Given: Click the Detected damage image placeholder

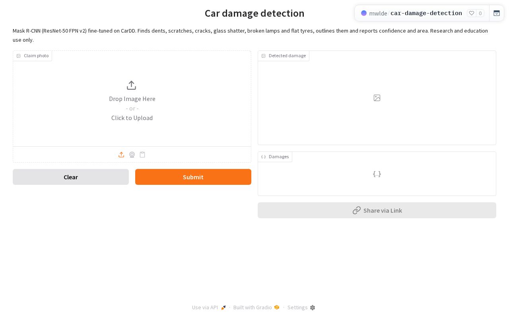Looking at the screenshot, I should click(377, 98).
